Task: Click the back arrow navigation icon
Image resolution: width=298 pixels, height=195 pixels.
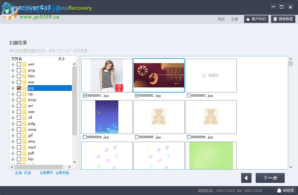Action: [x=246, y=178]
